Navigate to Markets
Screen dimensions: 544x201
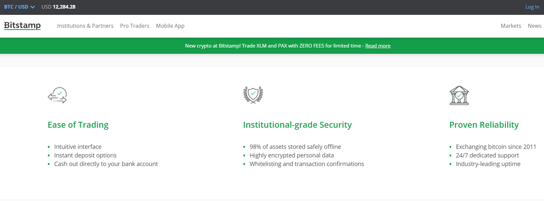coord(511,26)
